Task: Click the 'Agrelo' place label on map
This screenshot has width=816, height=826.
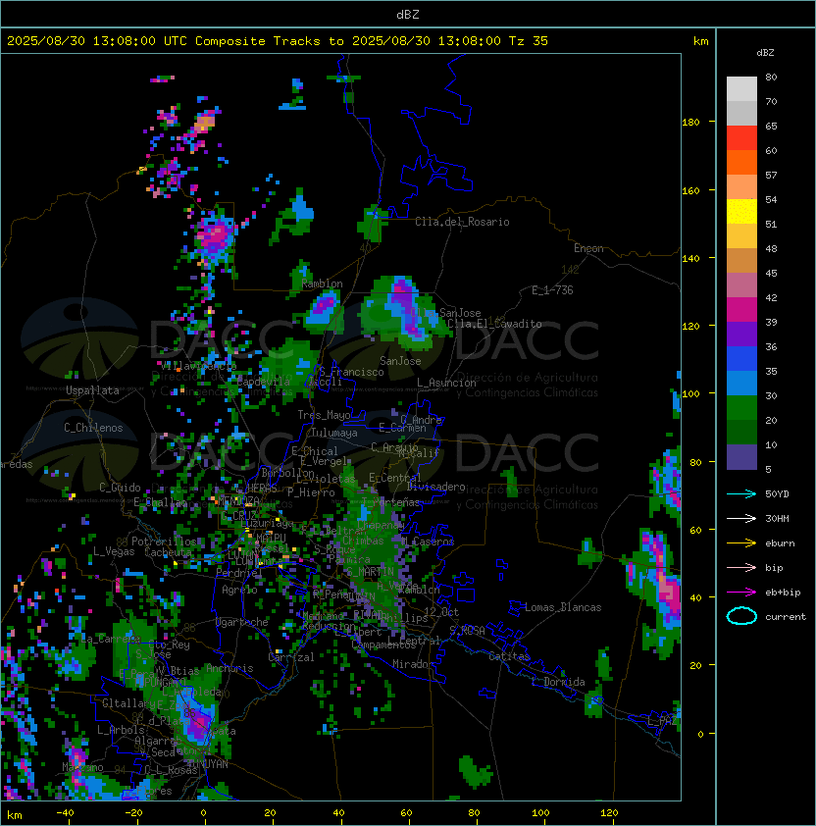Action: coord(239,590)
